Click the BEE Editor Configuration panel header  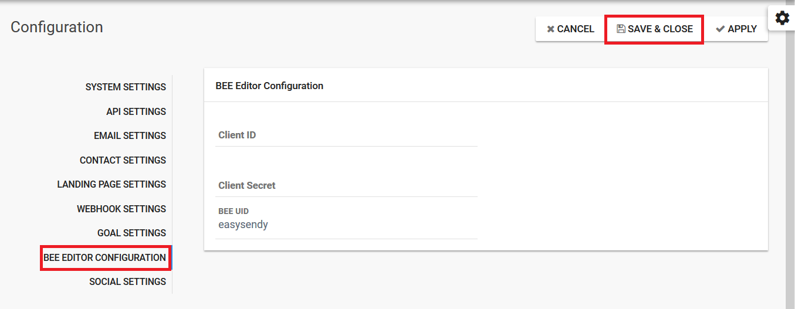click(486, 86)
